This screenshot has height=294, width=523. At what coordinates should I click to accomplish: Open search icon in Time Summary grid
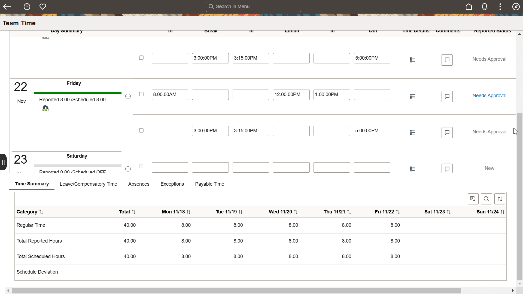486,199
